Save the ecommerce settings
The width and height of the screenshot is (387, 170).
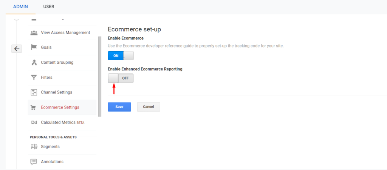tap(119, 107)
